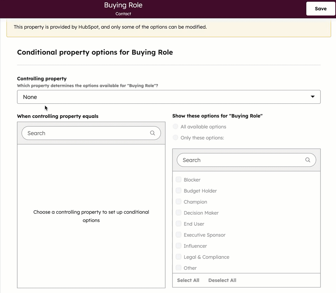
Task: Check the Influencer option
Action: click(179, 246)
